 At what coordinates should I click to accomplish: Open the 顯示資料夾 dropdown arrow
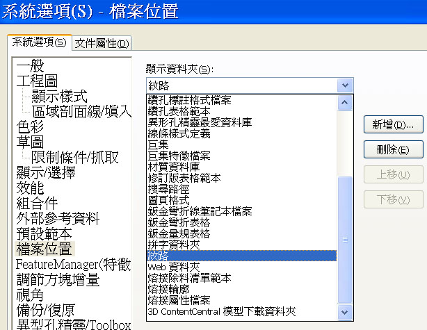pos(345,85)
